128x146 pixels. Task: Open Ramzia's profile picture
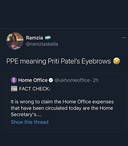[15, 41]
